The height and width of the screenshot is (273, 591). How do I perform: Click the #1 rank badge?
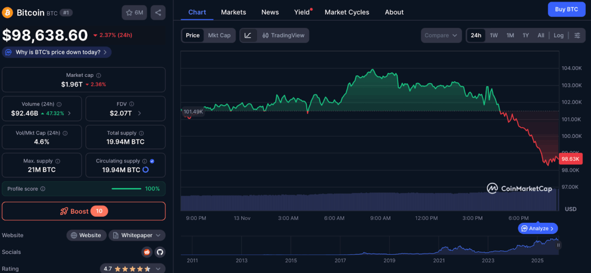click(x=66, y=13)
